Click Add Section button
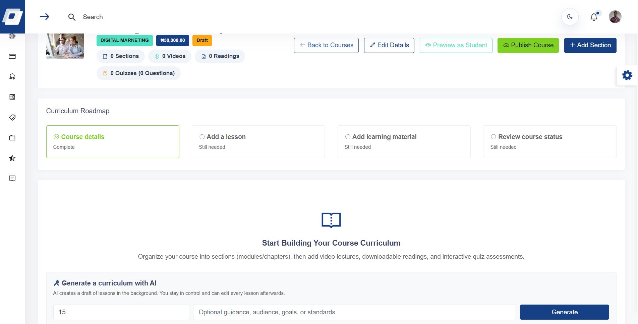This screenshot has width=638, height=324. 590,45
